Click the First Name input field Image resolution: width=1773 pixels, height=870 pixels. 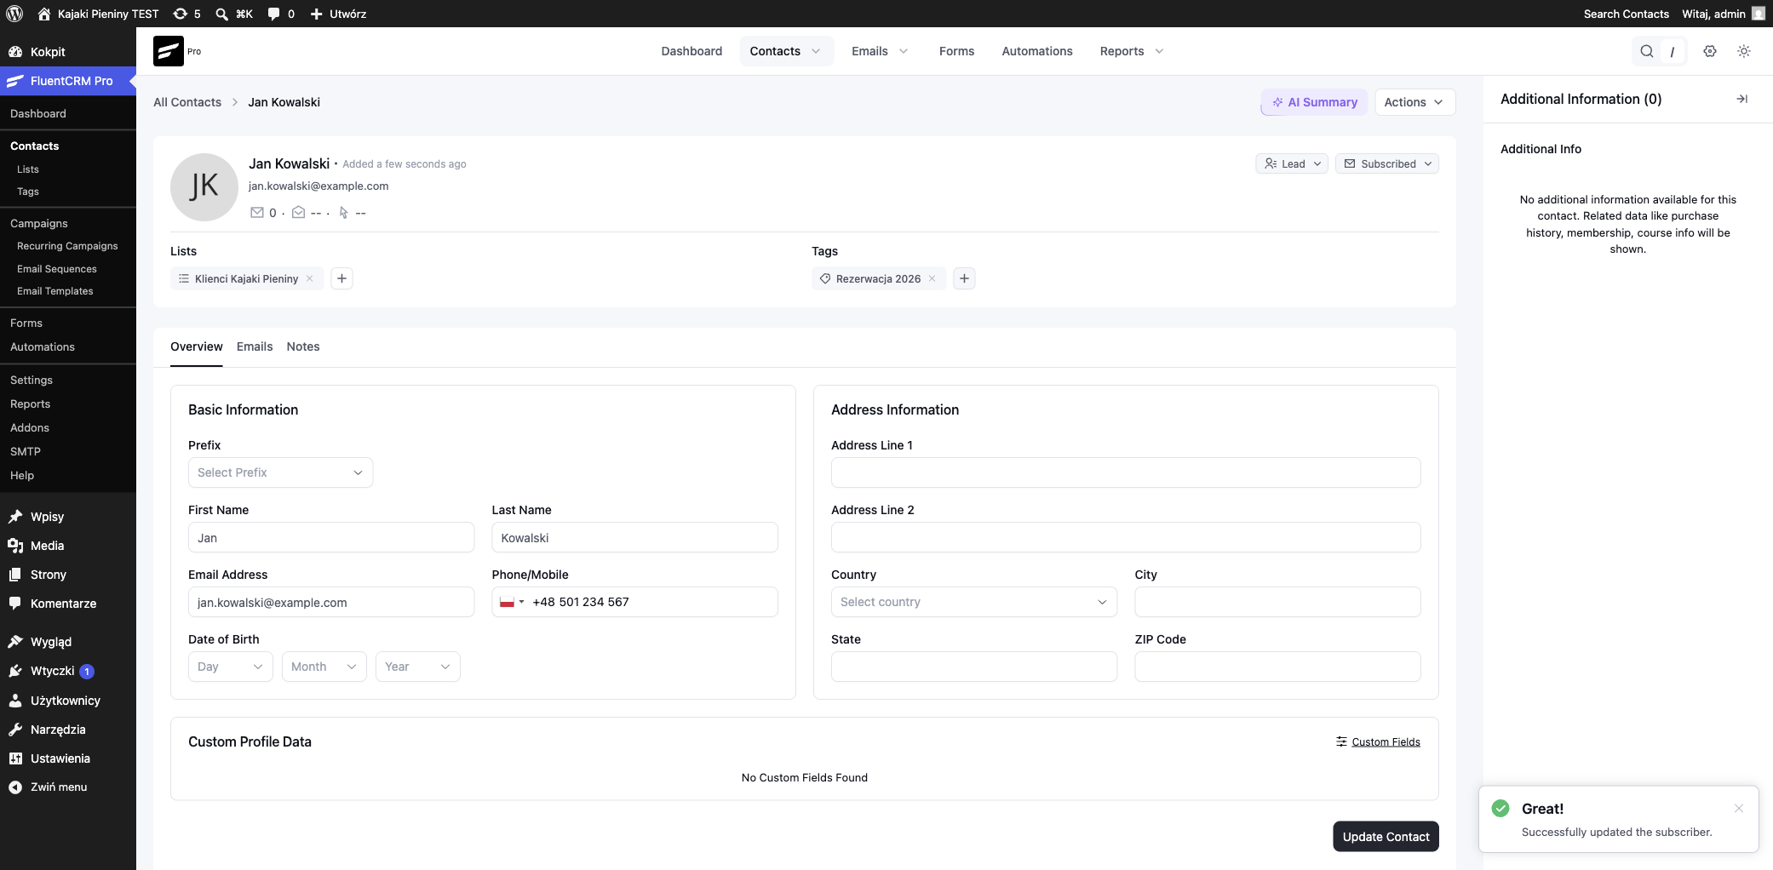pos(331,537)
